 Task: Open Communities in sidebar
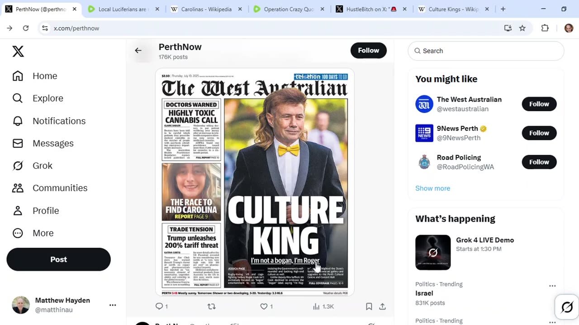pyautogui.click(x=50, y=188)
